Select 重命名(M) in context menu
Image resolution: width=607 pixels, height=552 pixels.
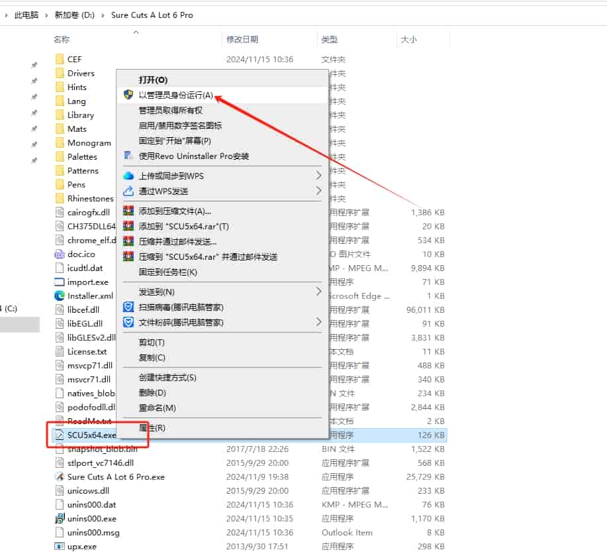(x=158, y=408)
